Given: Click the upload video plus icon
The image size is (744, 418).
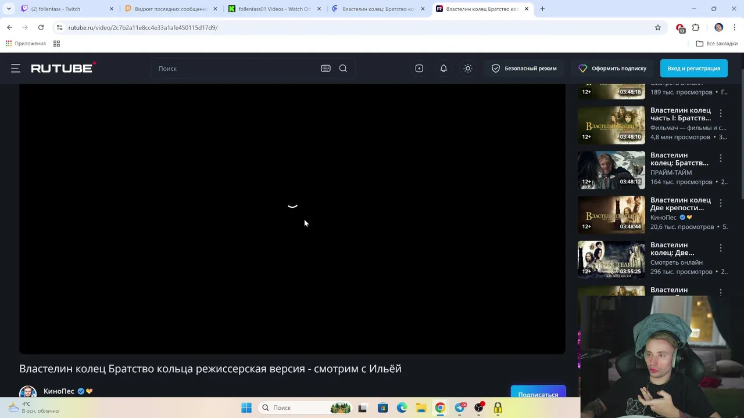Looking at the screenshot, I should pos(419,69).
